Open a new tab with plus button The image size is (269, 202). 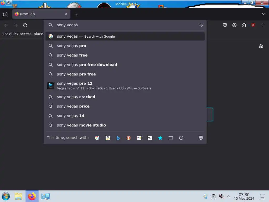point(76,14)
